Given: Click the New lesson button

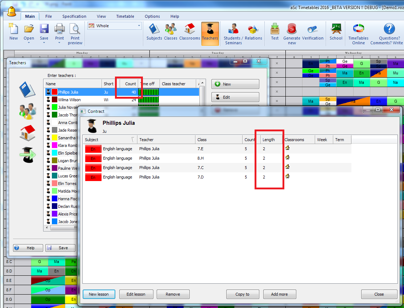Looking at the screenshot, I should (99, 294).
